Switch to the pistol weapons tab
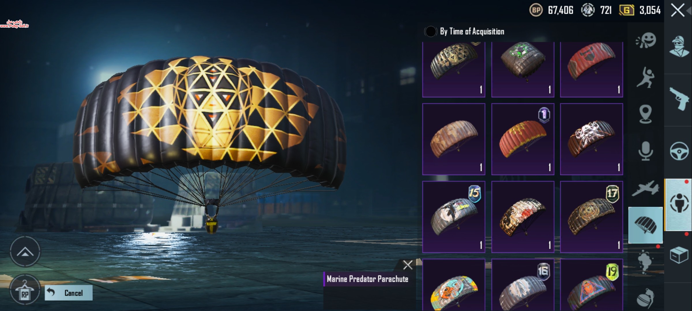 (679, 98)
